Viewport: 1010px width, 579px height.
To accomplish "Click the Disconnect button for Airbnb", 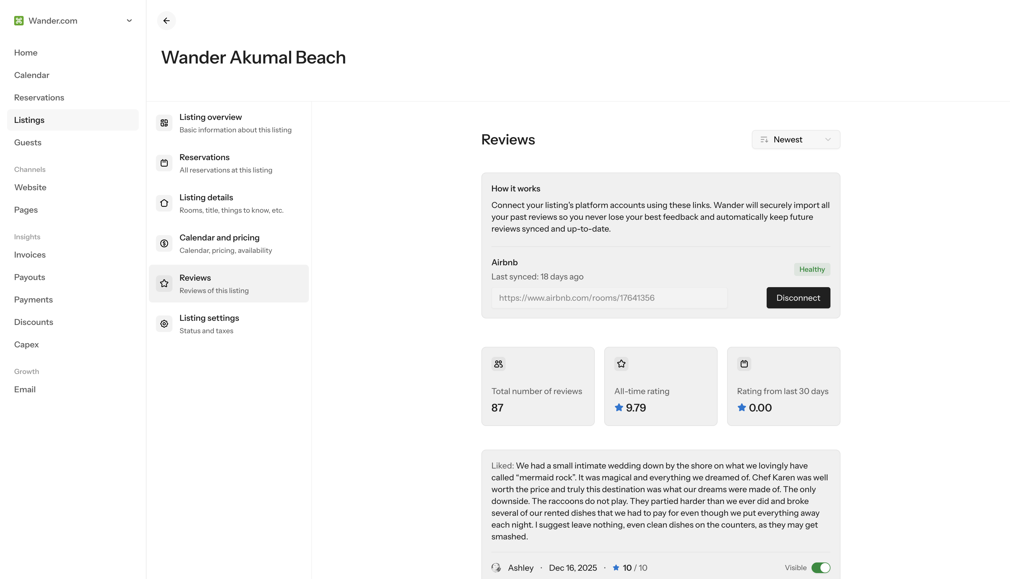I will (x=798, y=298).
